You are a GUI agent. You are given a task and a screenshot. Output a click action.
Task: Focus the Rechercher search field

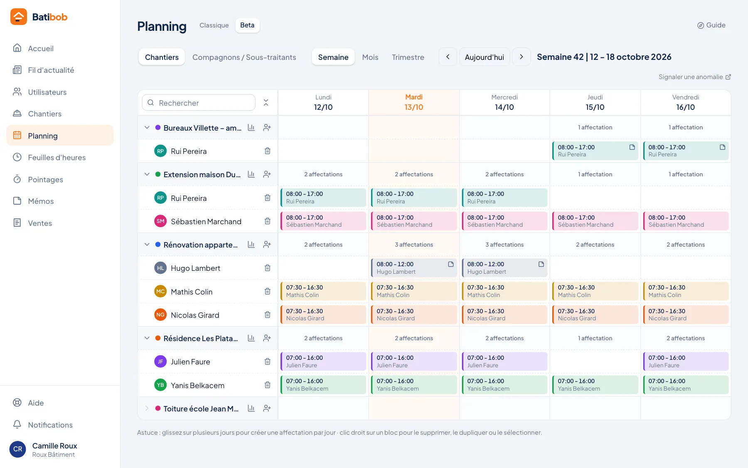pos(199,102)
